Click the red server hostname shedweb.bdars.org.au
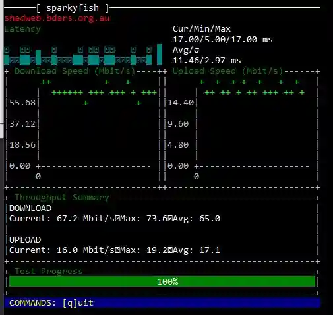The width and height of the screenshot is (333, 315). click(x=57, y=18)
